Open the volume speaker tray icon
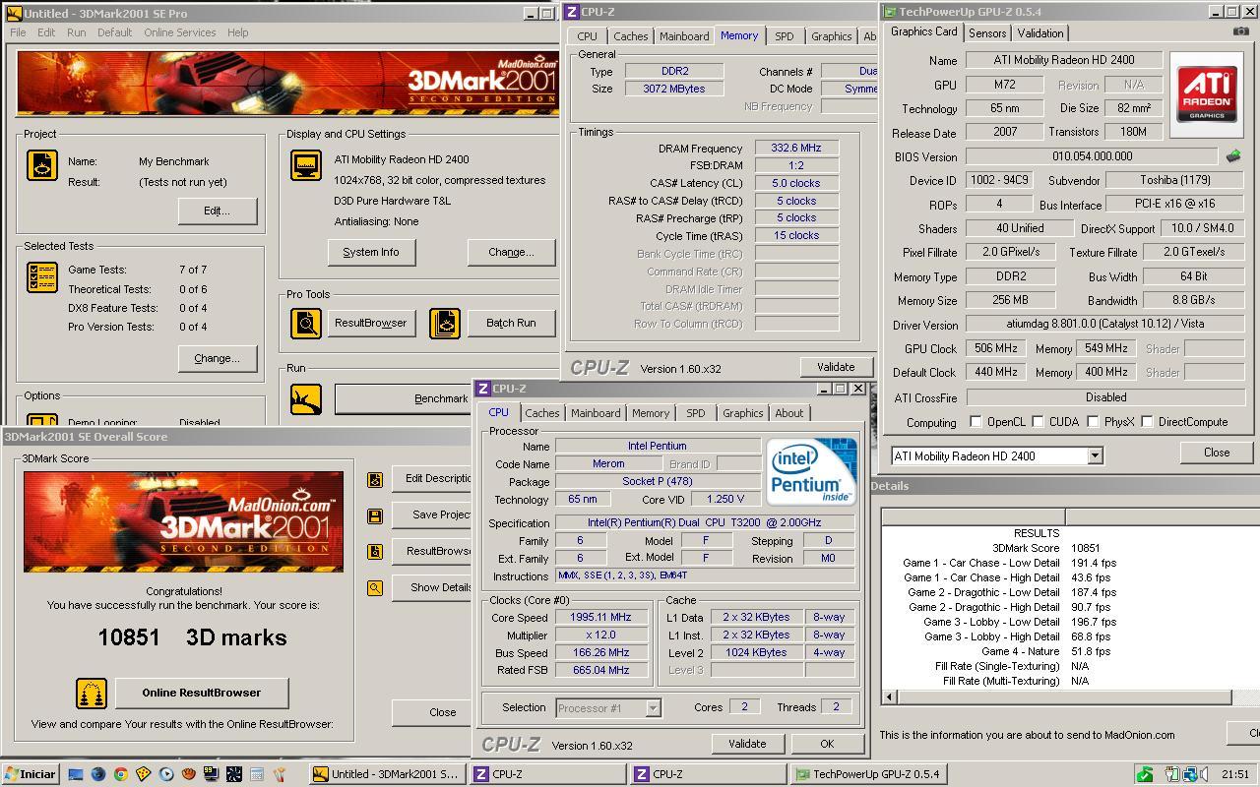The image size is (1260, 787). (x=1205, y=774)
